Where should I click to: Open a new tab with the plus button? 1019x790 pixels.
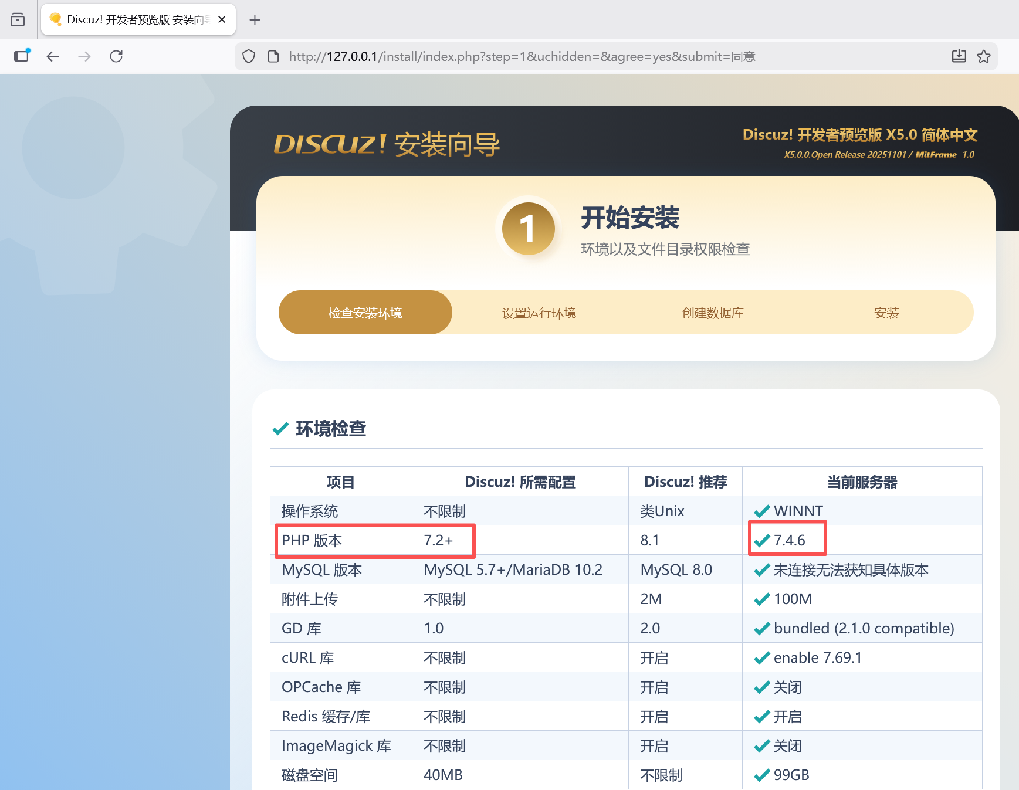[x=255, y=20]
